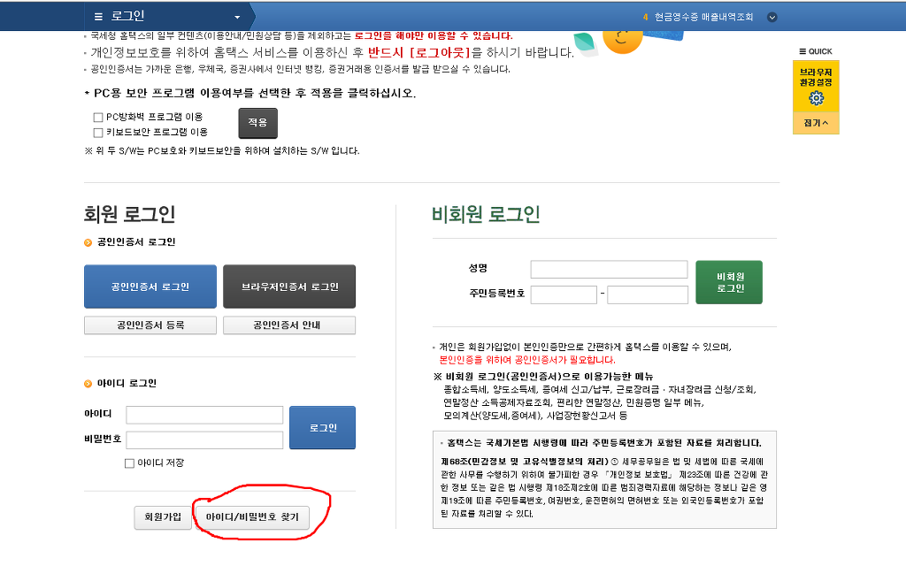The height and width of the screenshot is (581, 906).
Task: Click the green 비회원 로그인 heading
Action: tap(486, 214)
